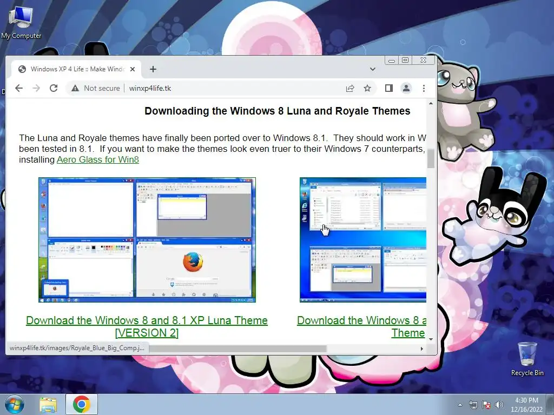Click the horizontal scrollbar thumb

click(238, 349)
